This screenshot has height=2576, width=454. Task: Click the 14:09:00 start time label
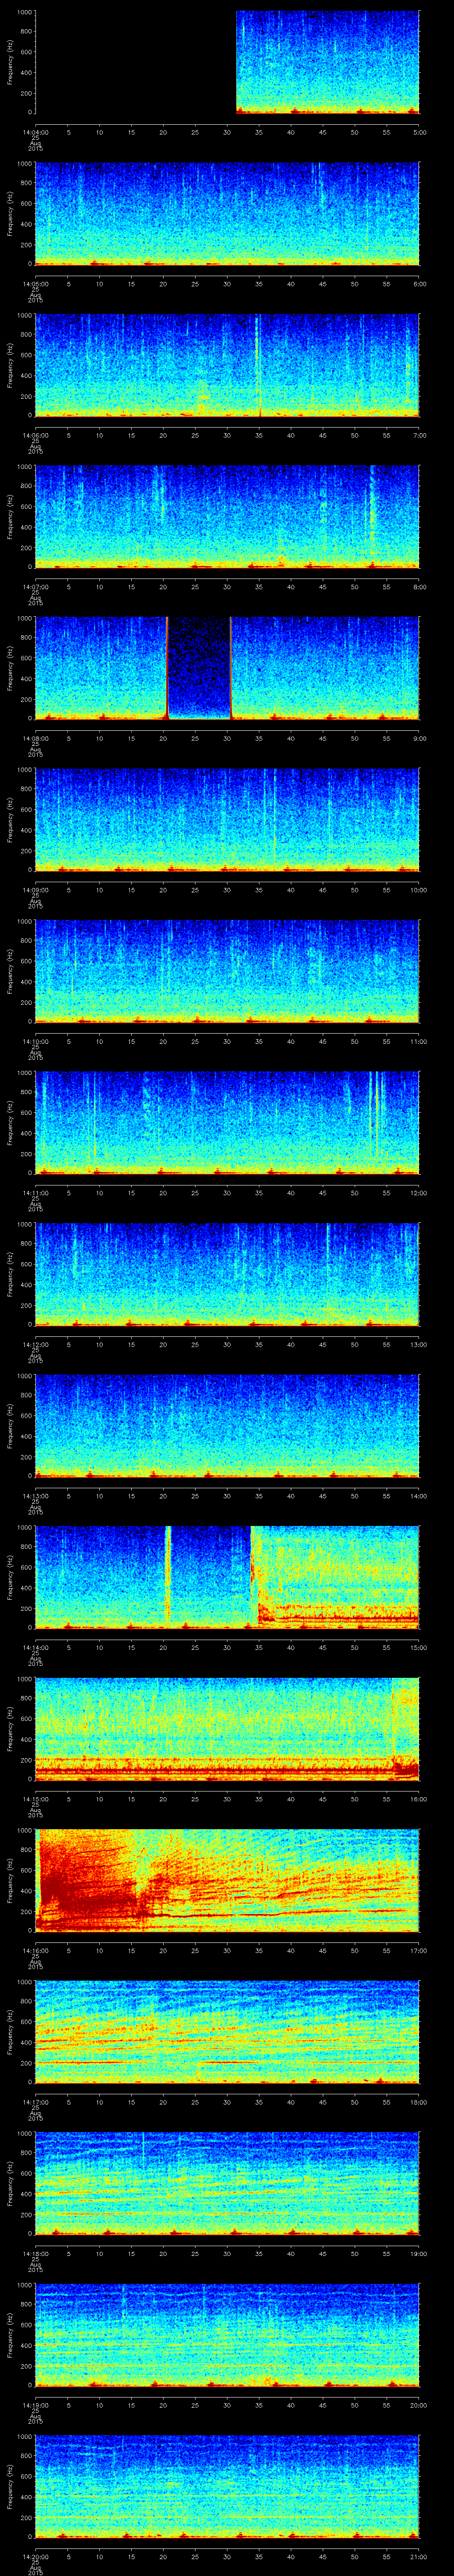35,890
